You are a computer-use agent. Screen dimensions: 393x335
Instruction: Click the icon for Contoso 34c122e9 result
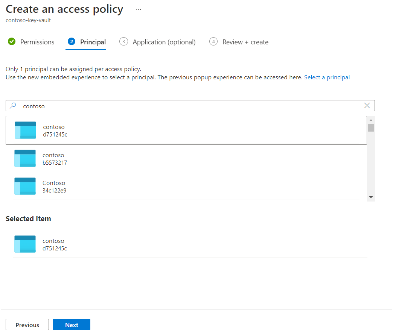25,186
